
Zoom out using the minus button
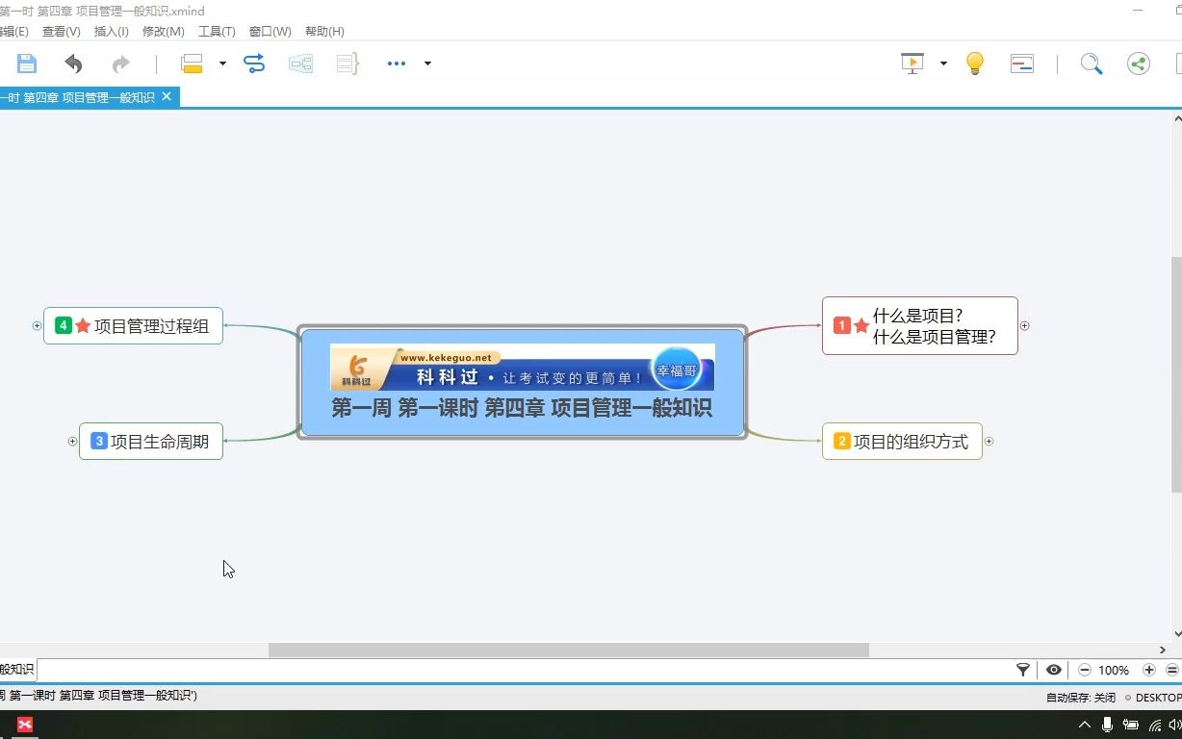pyautogui.click(x=1084, y=670)
